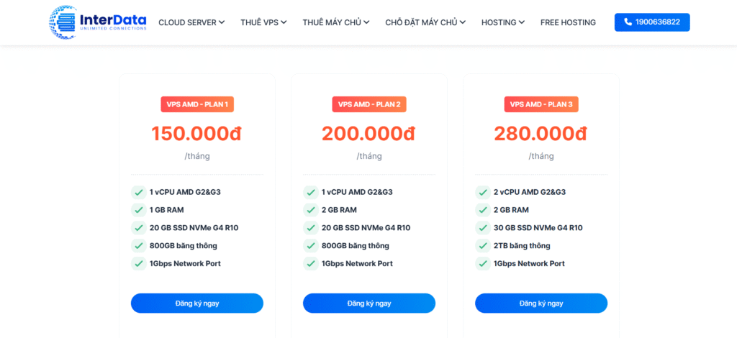Click the VPS AMD - PLAN 3 label
737x338 pixels.
tap(541, 104)
